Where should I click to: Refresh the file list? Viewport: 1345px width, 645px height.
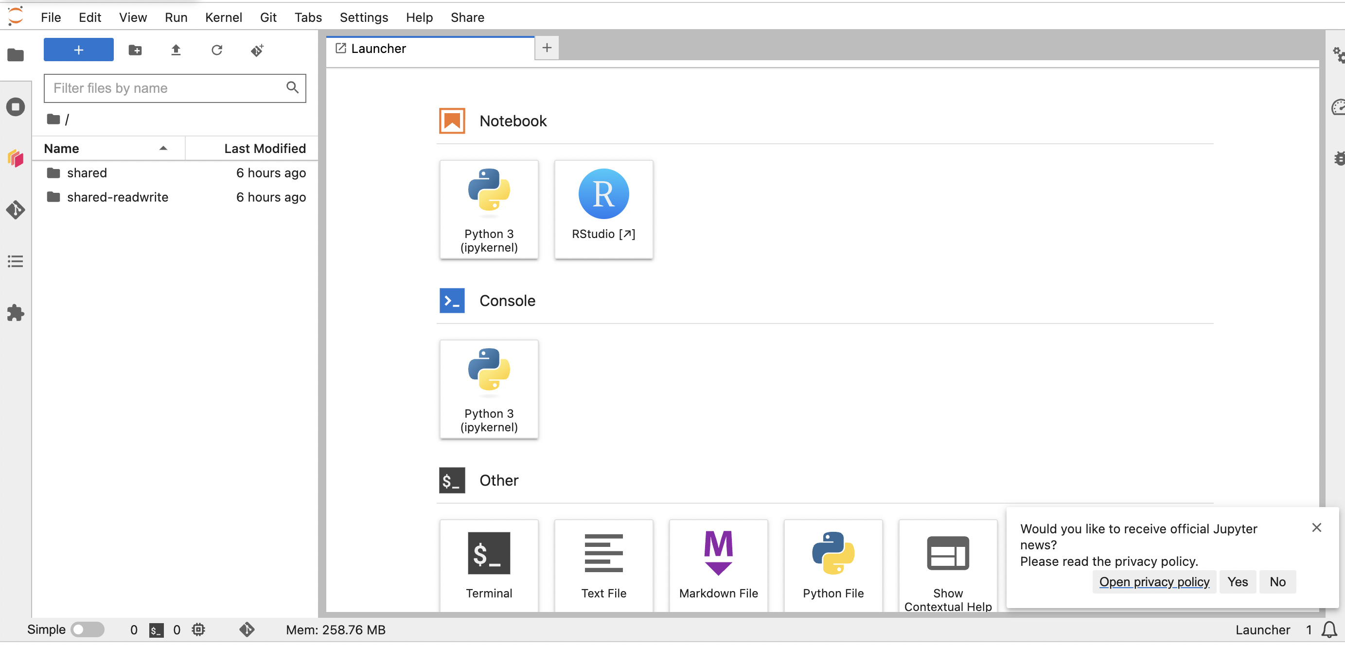[217, 50]
